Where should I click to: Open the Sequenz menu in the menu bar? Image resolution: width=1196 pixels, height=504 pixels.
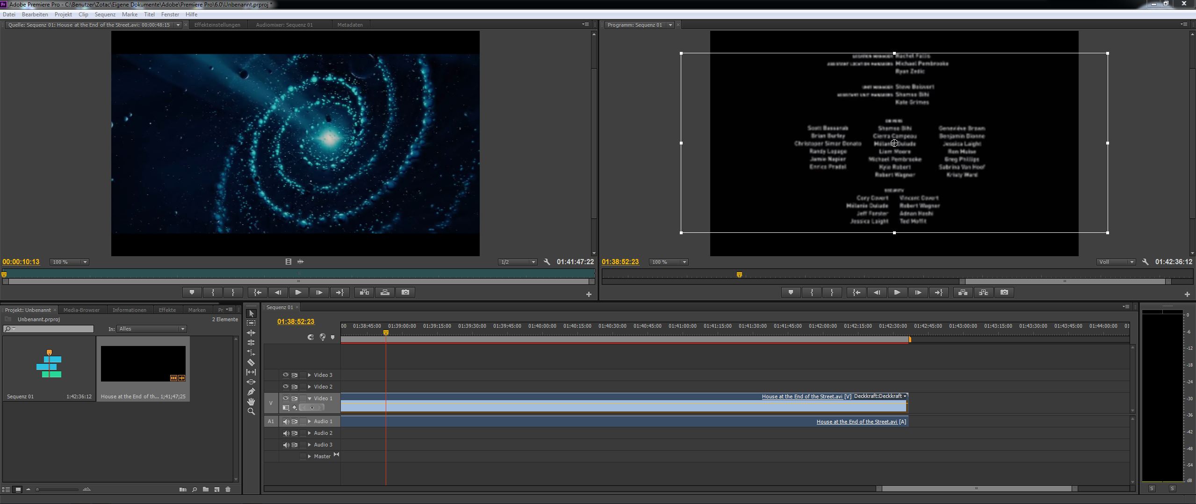(105, 14)
